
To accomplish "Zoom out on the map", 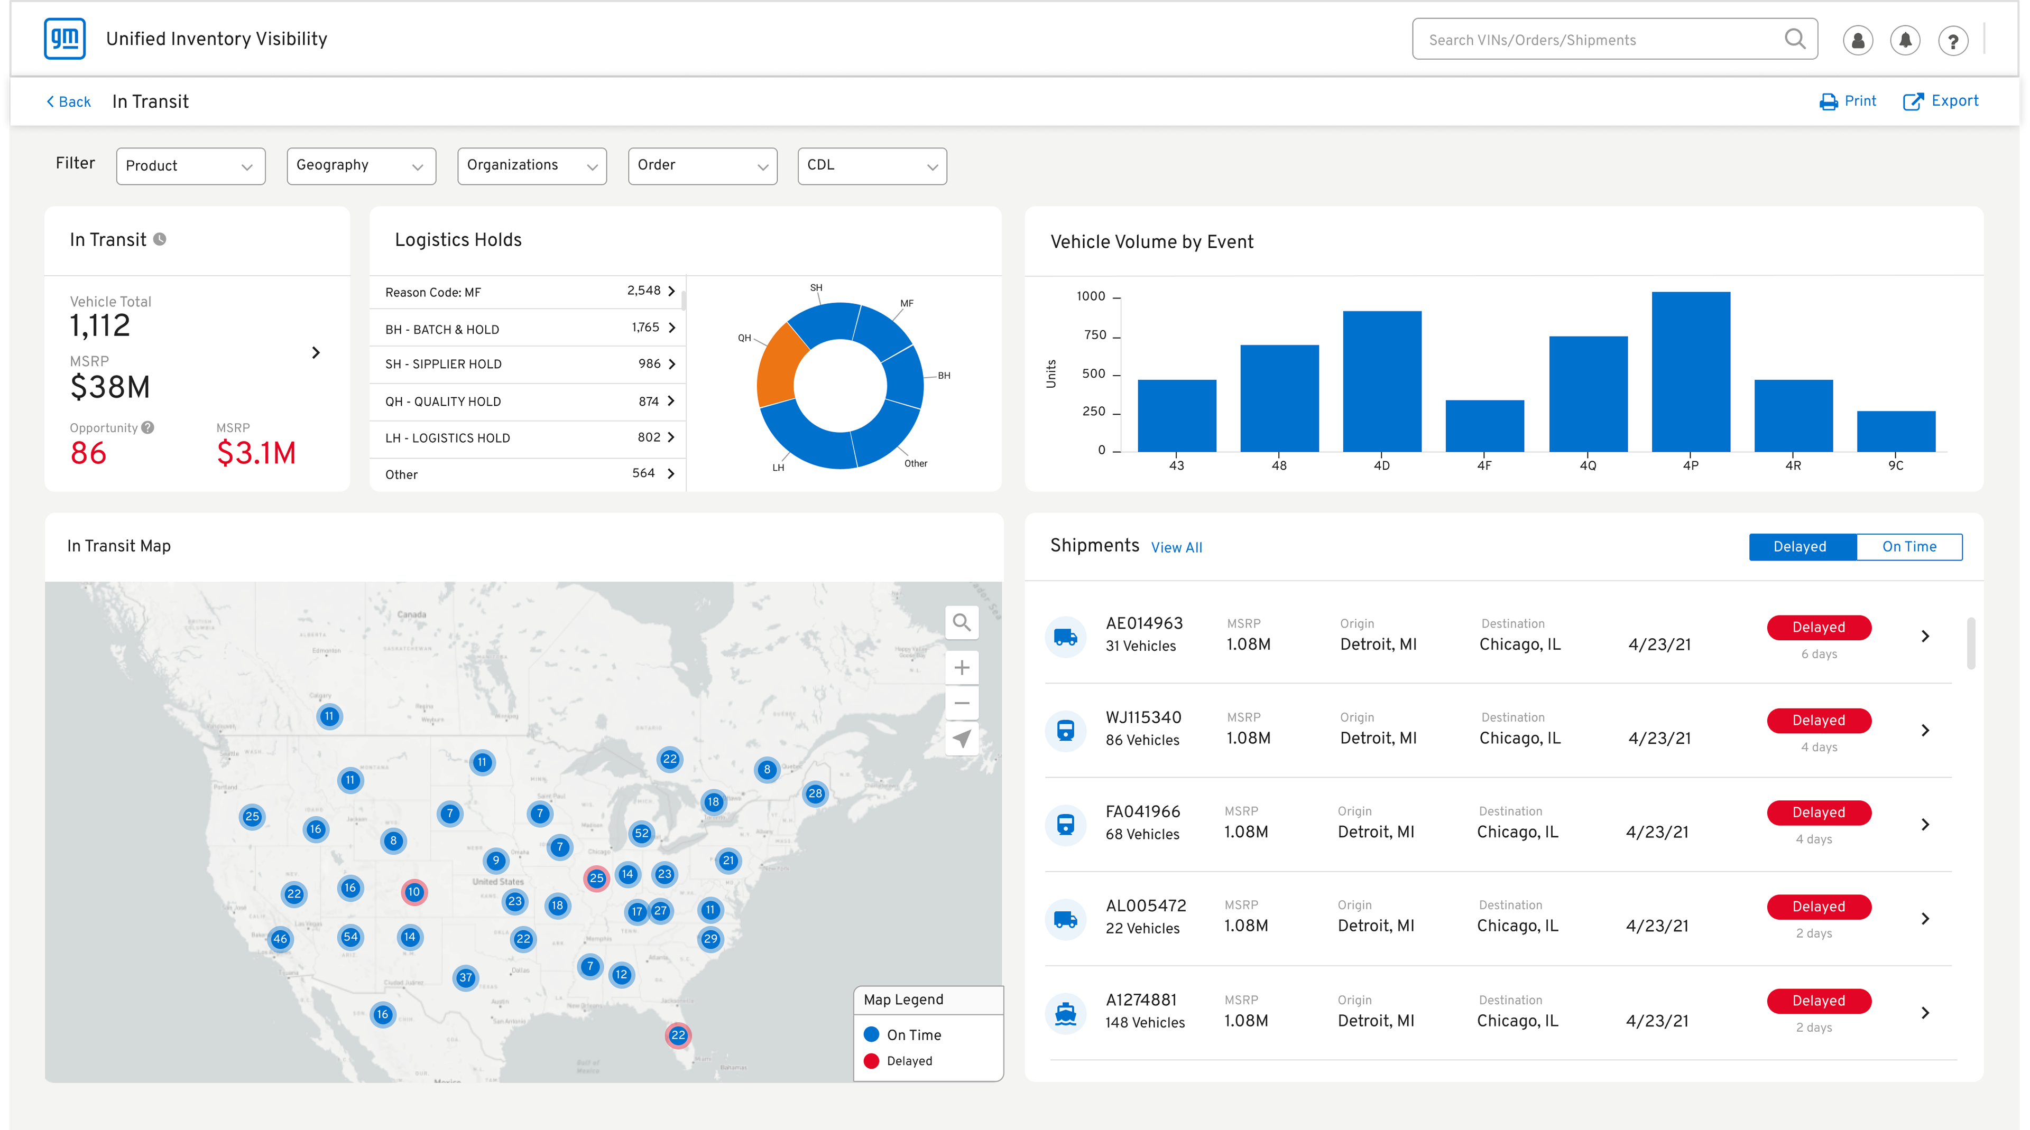I will coord(962,703).
